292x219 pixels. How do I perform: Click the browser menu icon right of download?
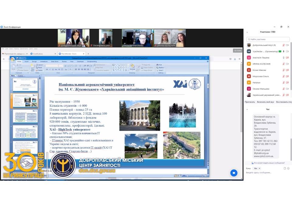point(239,59)
